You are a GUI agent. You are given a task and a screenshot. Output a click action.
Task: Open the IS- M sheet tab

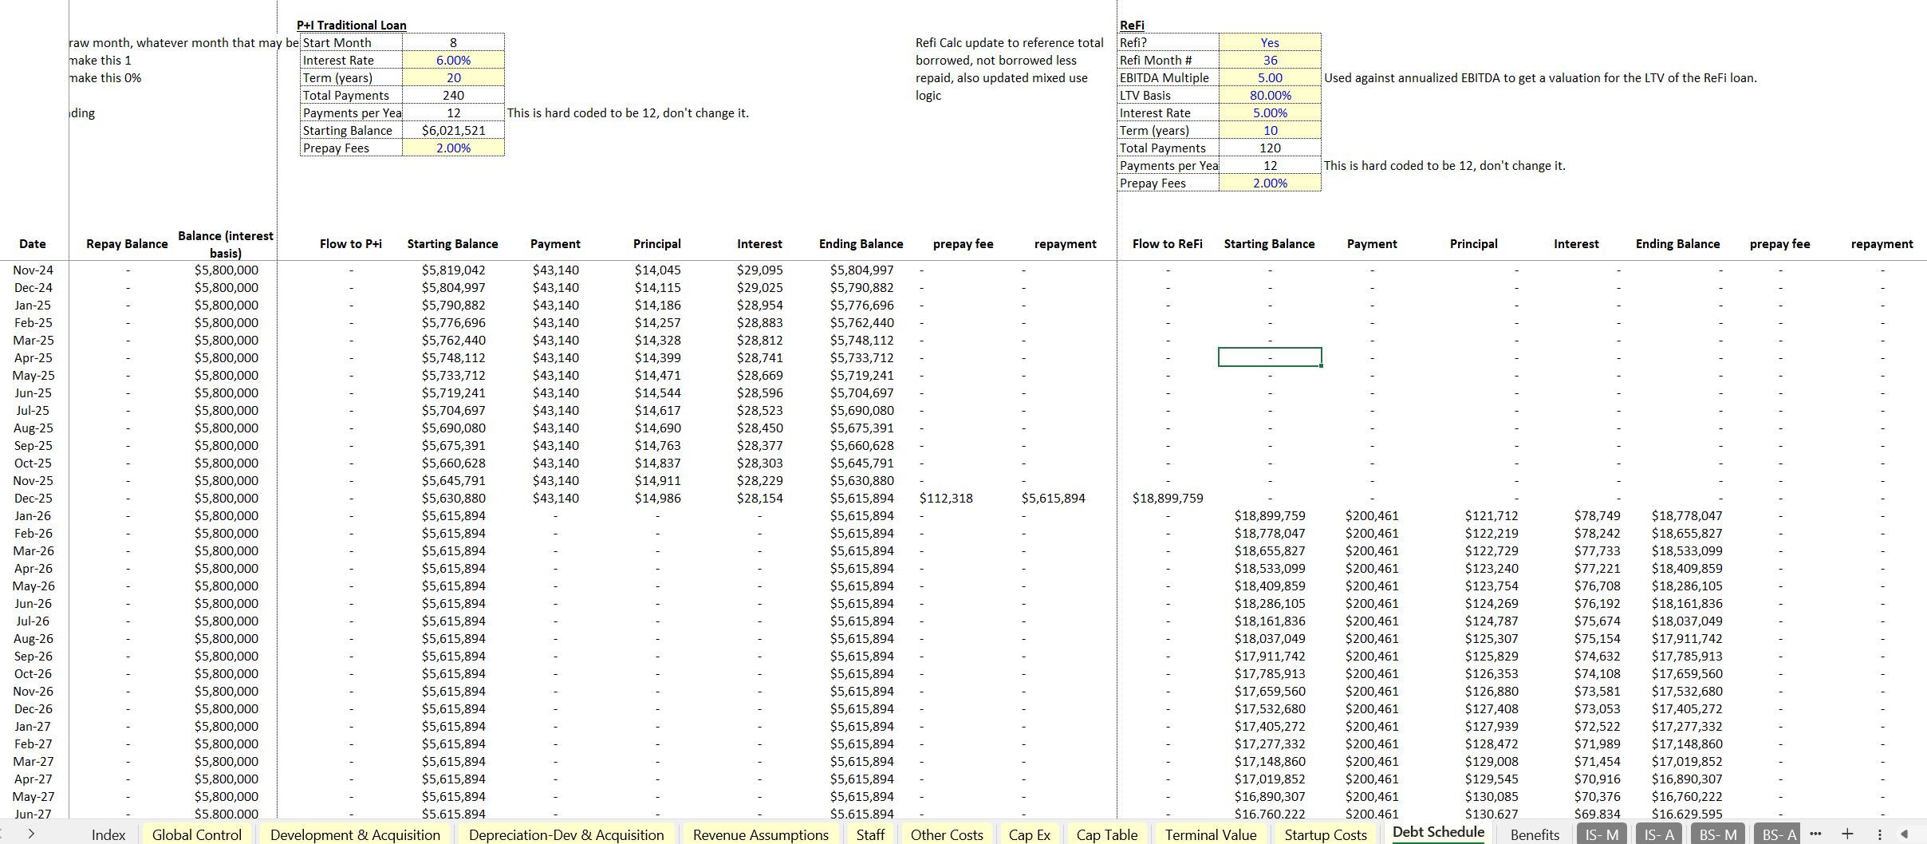(x=1602, y=834)
